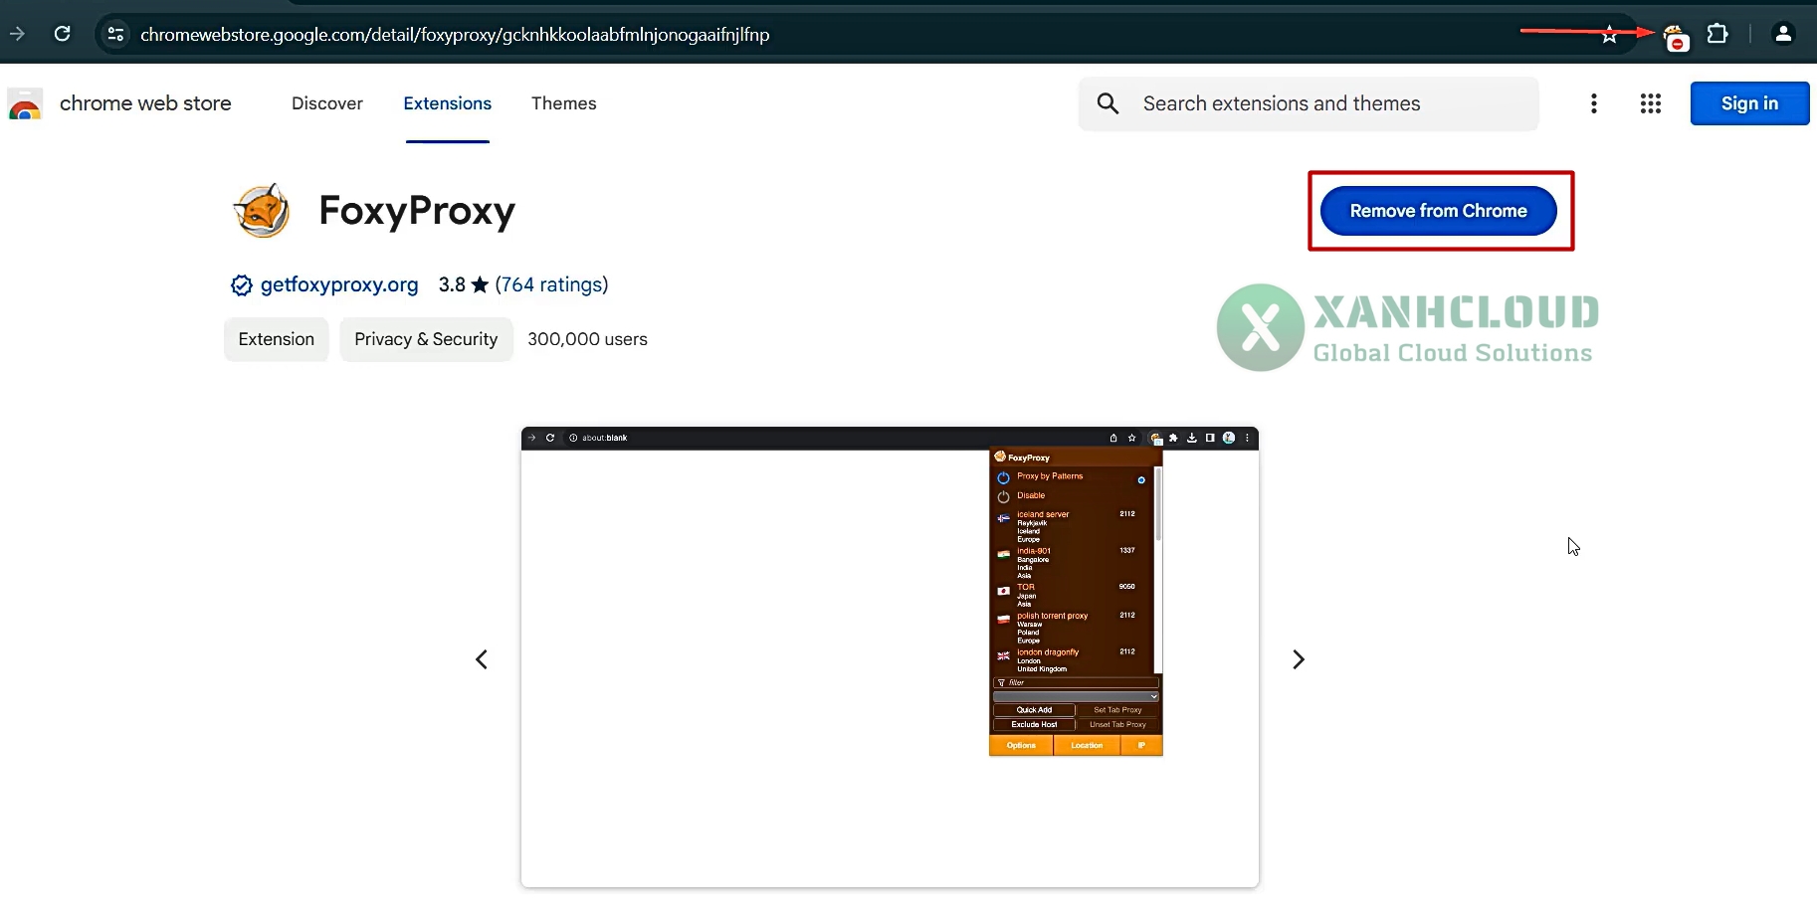Click the address bar URL
This screenshot has height=921, width=1817.
pyautogui.click(x=455, y=35)
